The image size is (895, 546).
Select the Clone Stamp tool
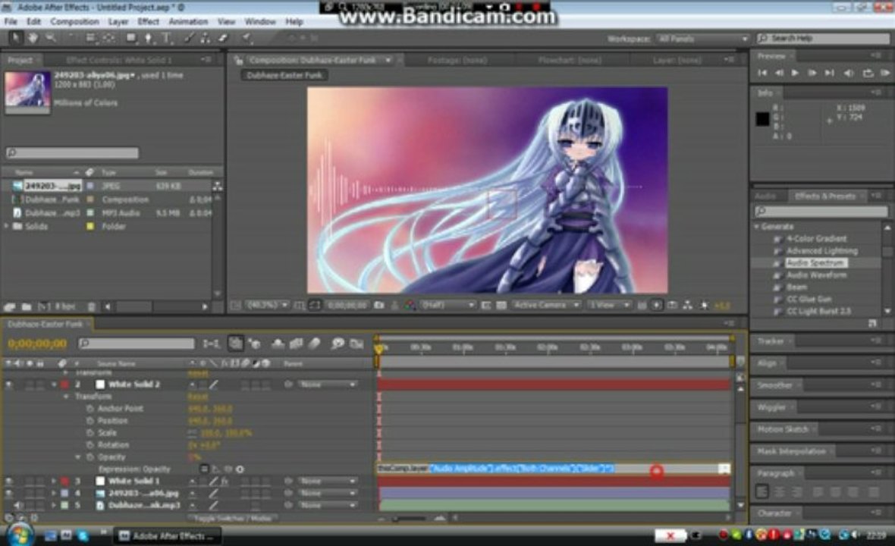[x=205, y=38]
